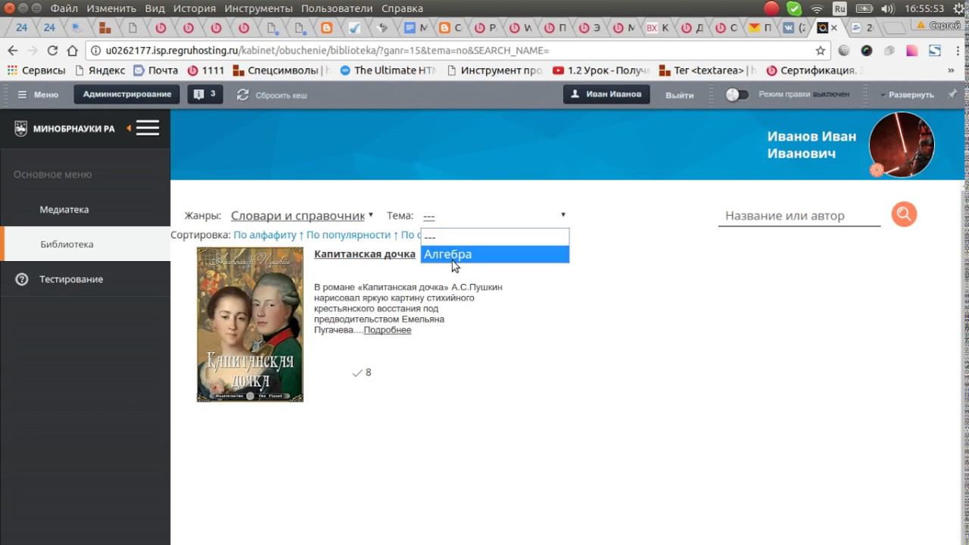Open the История menu
969x545 pixels.
(194, 8)
